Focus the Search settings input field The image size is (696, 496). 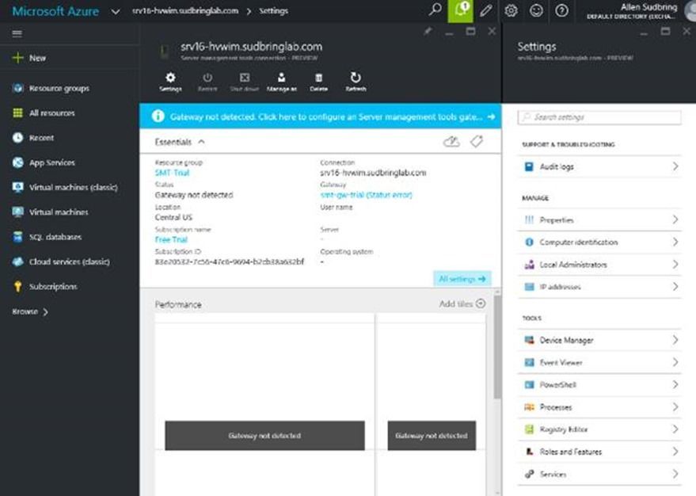(599, 117)
